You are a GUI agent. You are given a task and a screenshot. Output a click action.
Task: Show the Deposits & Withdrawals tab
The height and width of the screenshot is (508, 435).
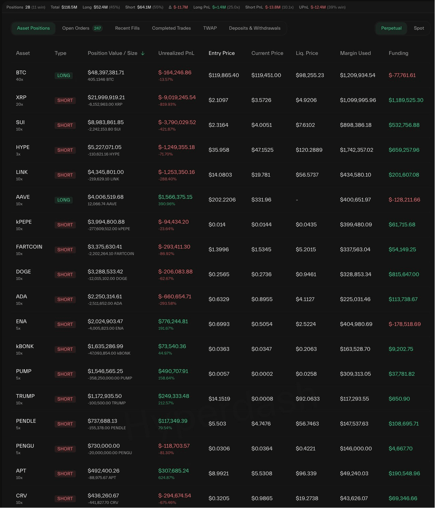(x=255, y=28)
